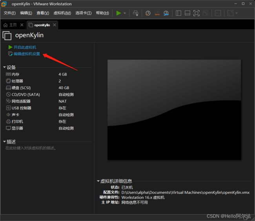Click the printer icon

point(8,121)
